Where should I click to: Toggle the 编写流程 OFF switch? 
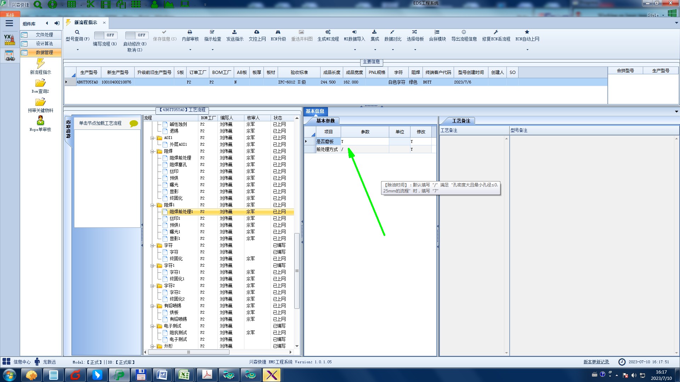(105, 35)
